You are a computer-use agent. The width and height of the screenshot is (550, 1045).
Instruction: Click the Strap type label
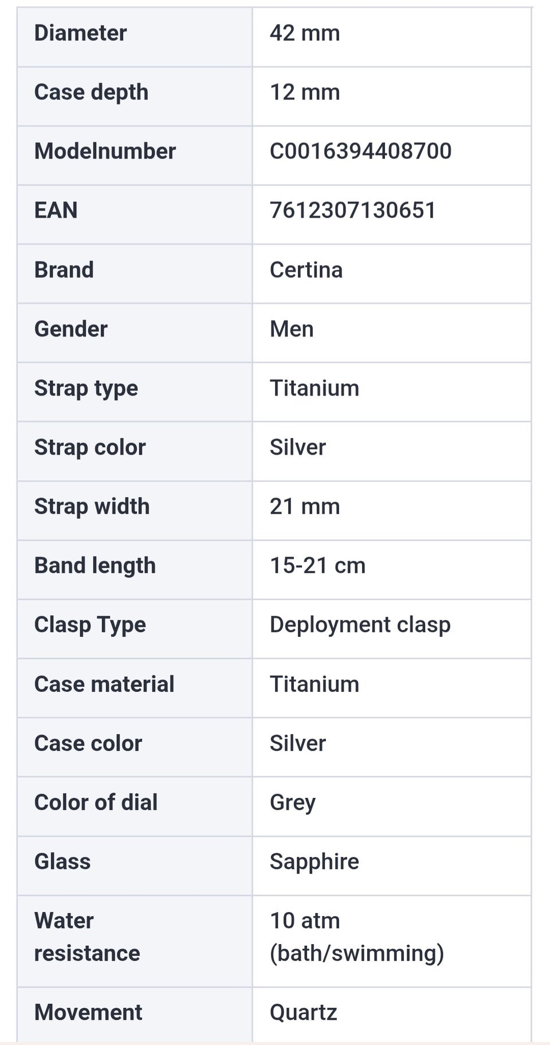pos(86,388)
